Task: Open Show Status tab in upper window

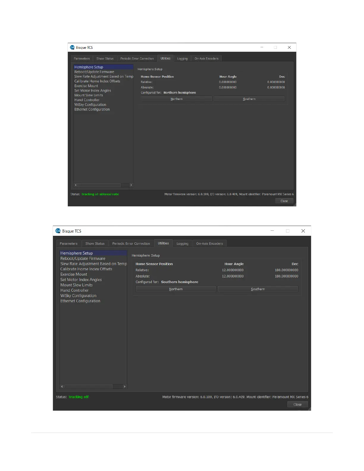Action: click(x=105, y=59)
